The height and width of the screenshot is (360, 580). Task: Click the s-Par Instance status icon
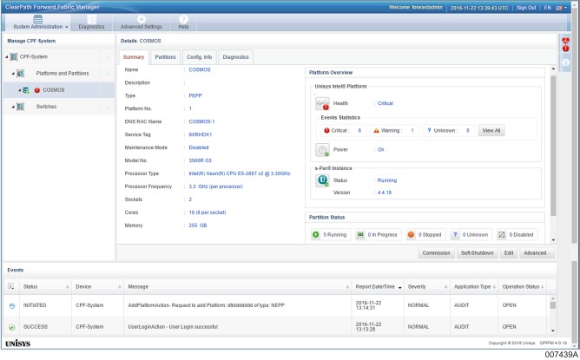[x=321, y=180]
